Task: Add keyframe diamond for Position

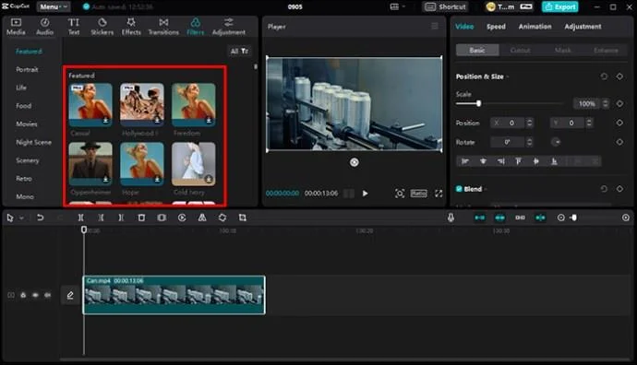Action: coord(619,123)
